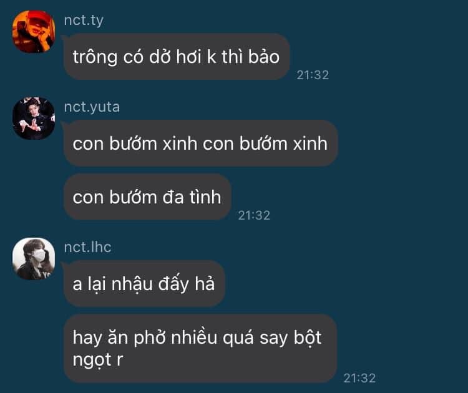Click the word 'bảo' in nct.ty's message

click(x=263, y=56)
